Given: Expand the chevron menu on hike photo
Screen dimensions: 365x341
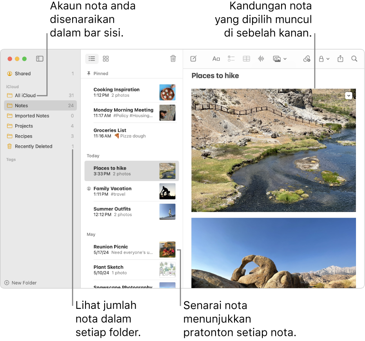Looking at the screenshot, I should [349, 96].
